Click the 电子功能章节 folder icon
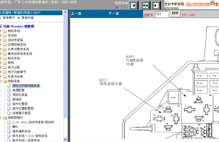Image resolution: width=219 pixels, height=142 pixels. point(5,72)
